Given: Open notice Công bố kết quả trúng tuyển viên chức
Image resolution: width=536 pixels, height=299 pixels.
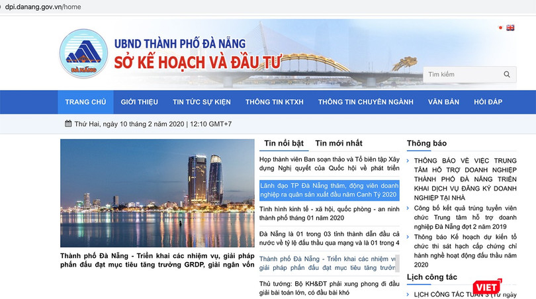Looking at the screenshot, I should [465, 218].
